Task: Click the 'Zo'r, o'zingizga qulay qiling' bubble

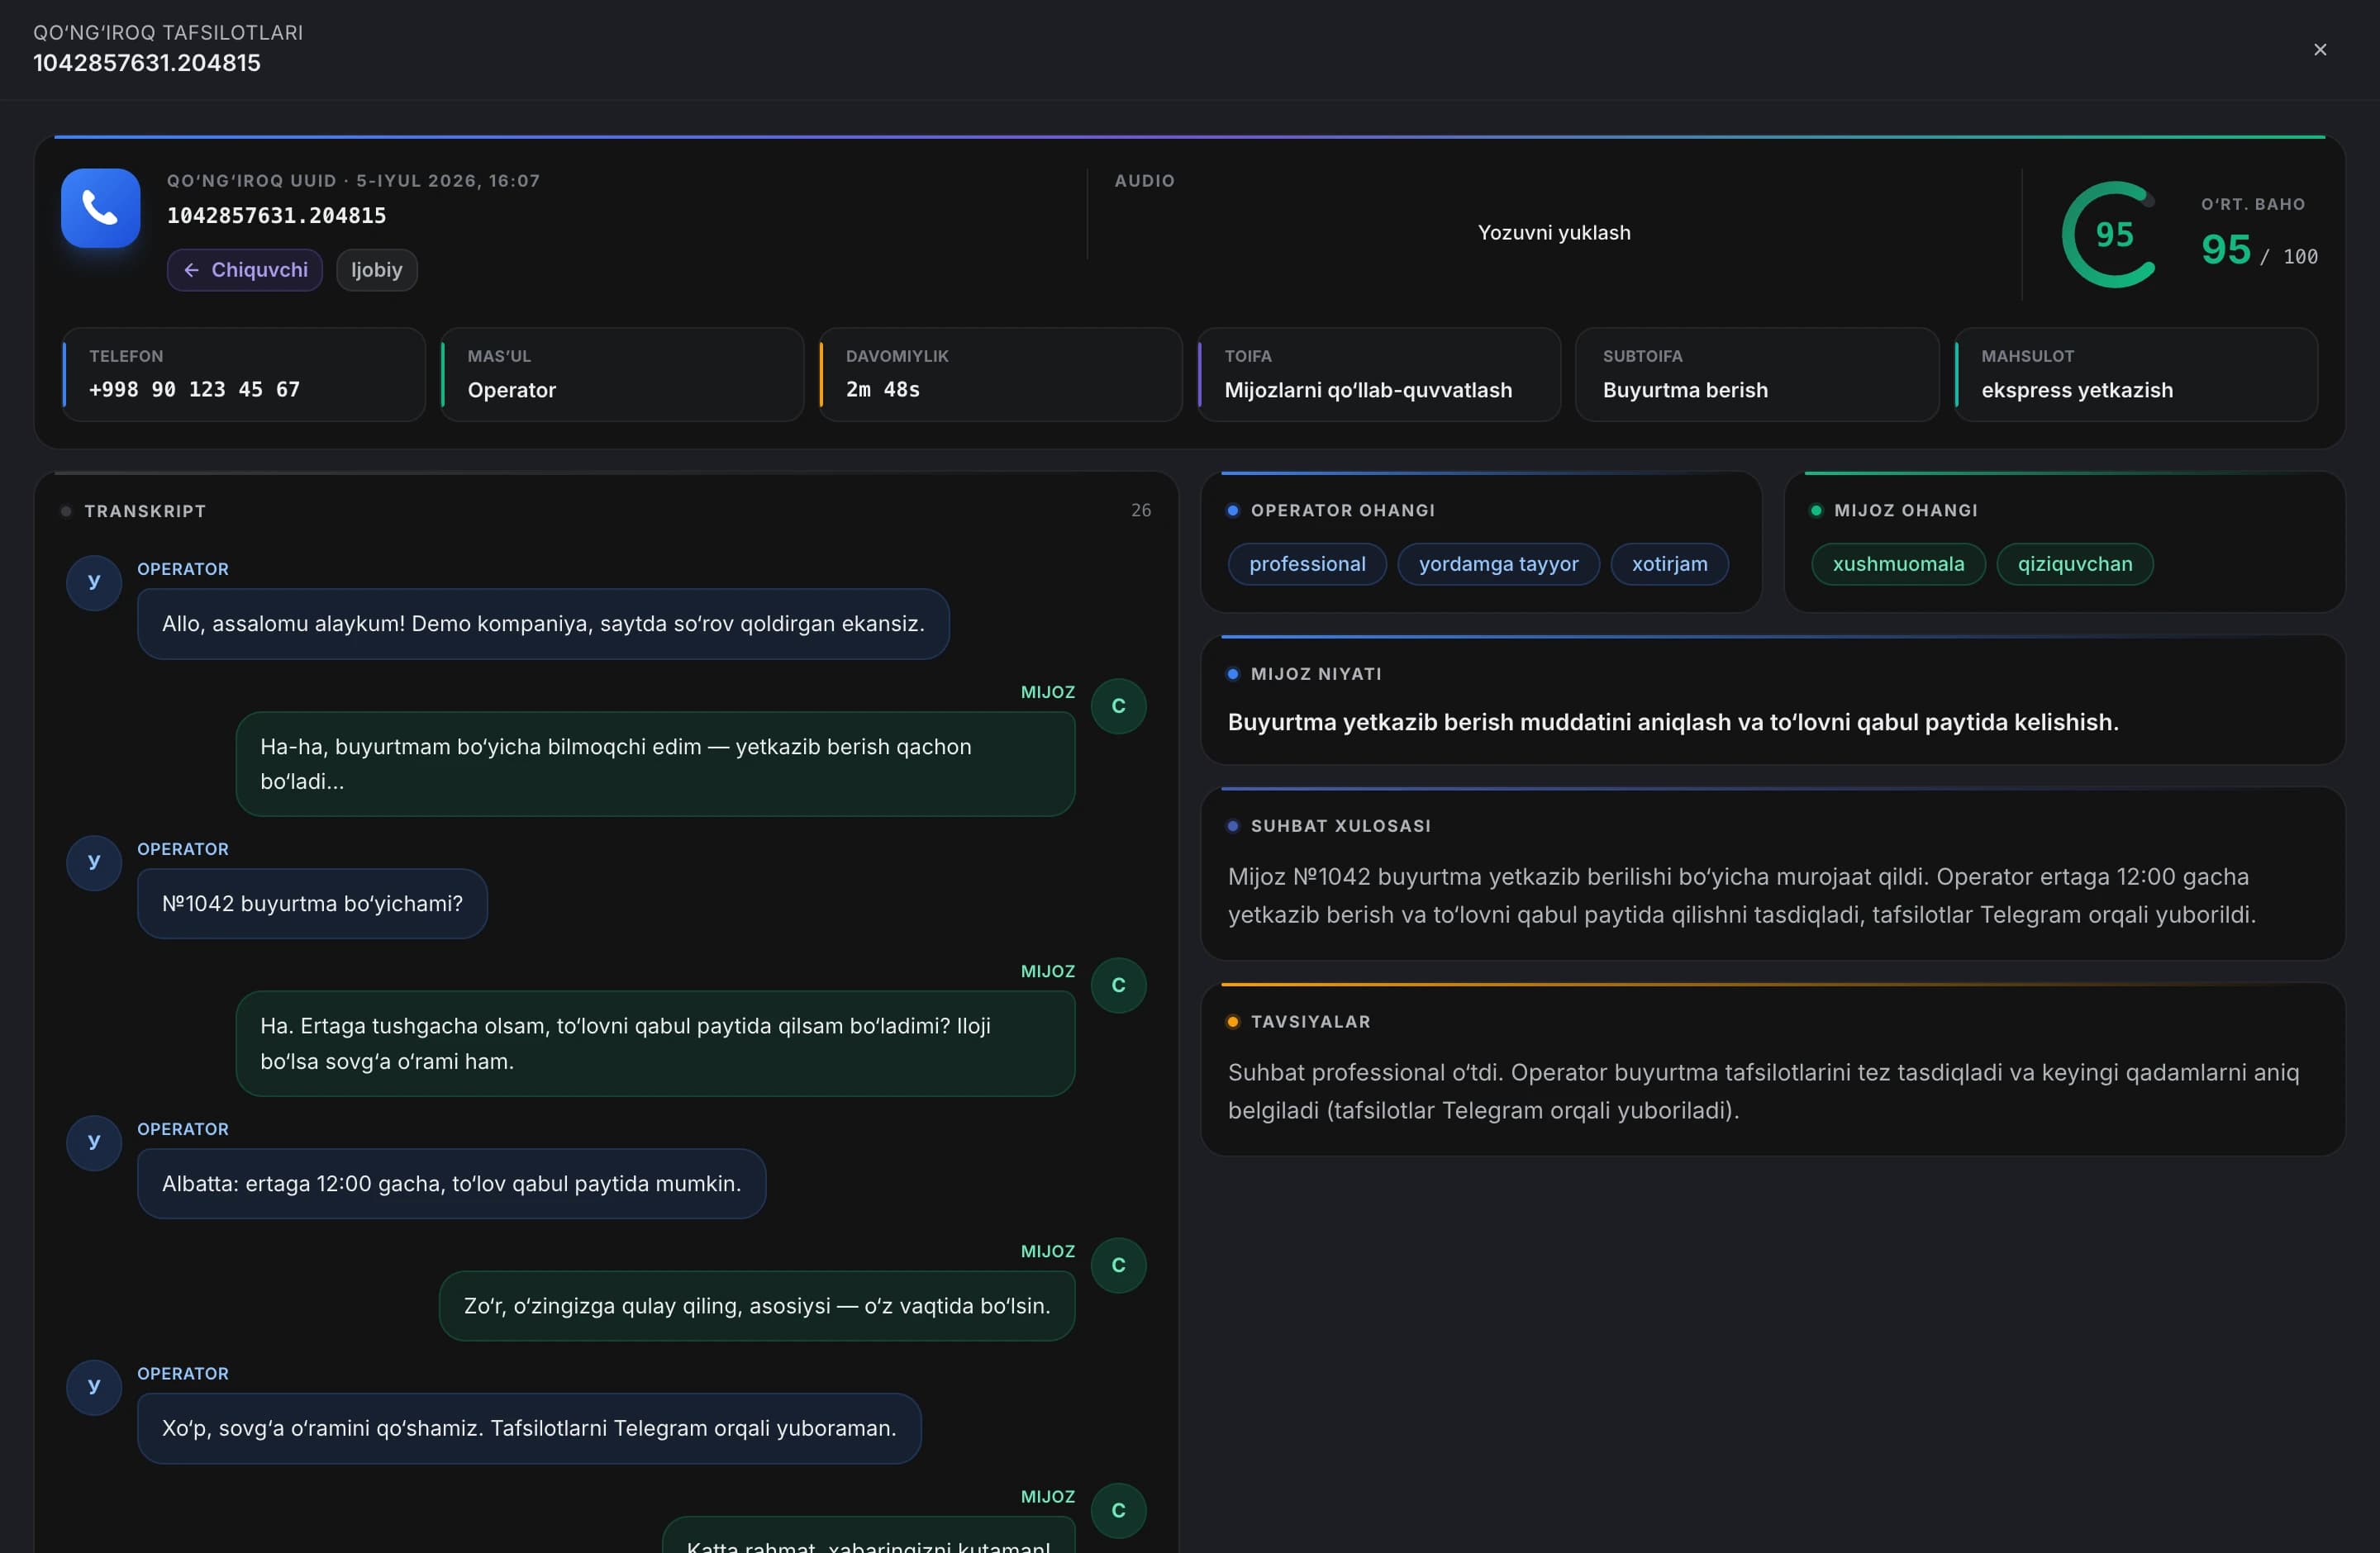Action: pyautogui.click(x=757, y=1306)
